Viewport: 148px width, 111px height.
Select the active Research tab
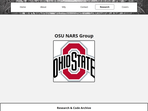coord(105,7)
